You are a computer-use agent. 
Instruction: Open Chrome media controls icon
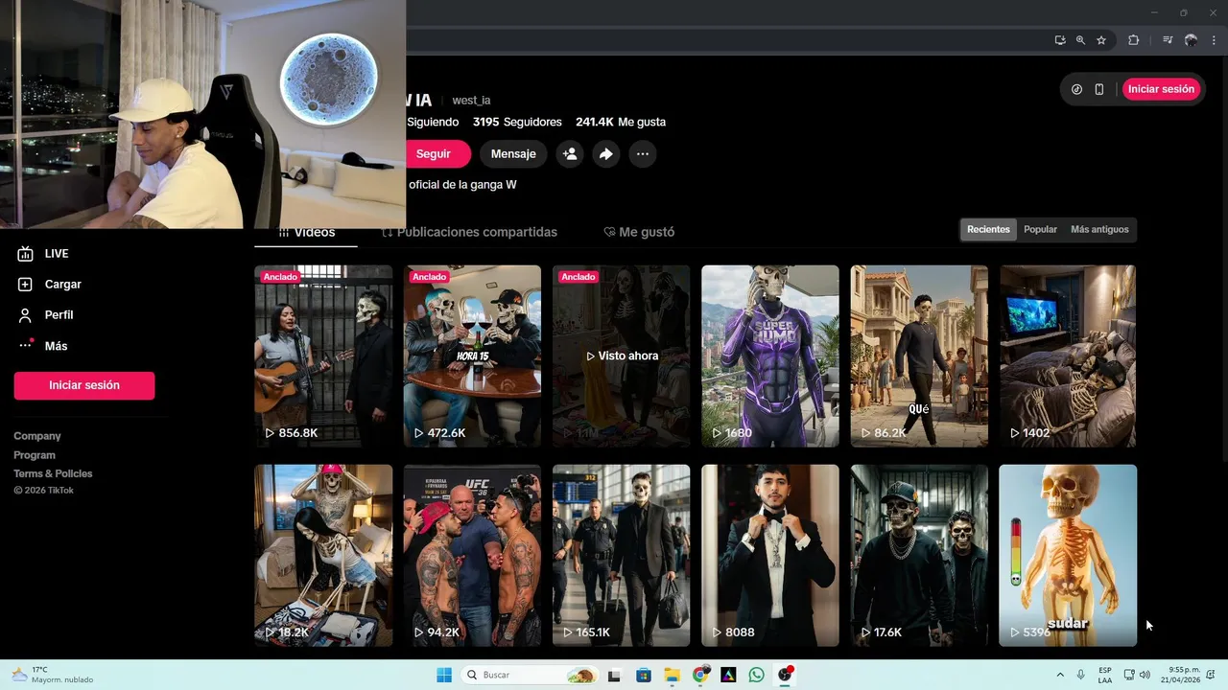[1168, 40]
